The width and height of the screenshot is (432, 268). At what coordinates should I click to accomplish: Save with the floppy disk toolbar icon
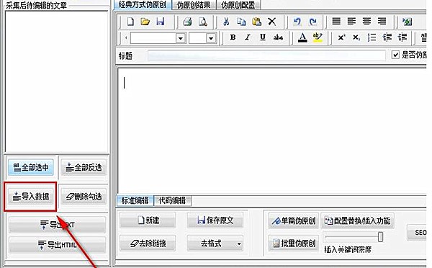[x=161, y=22]
